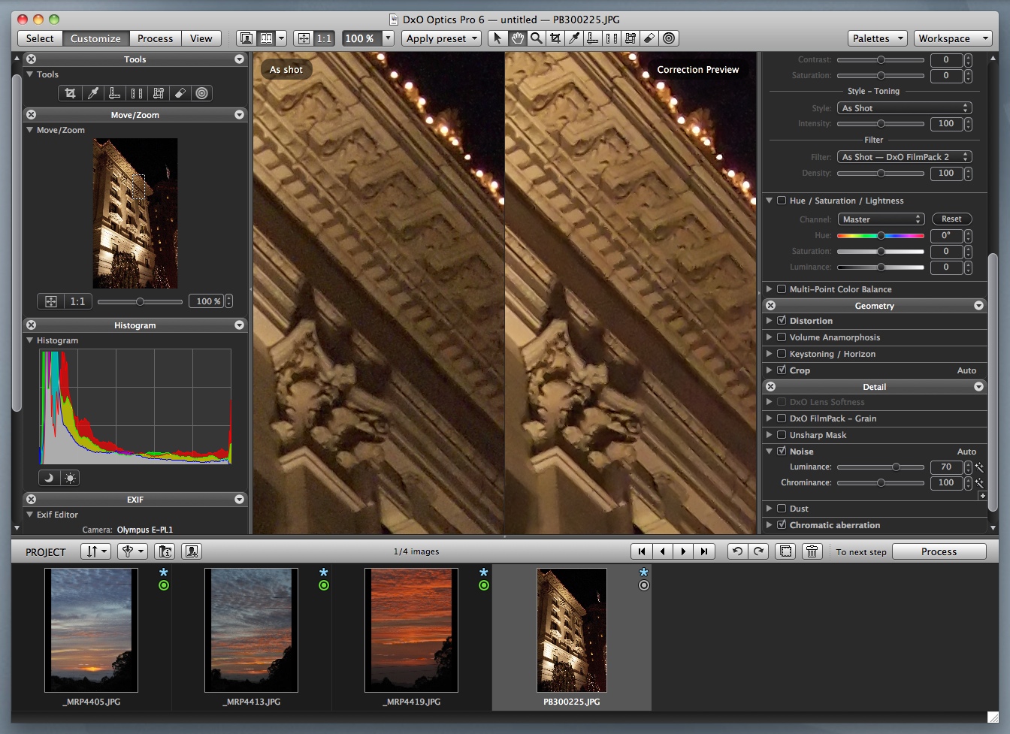Switch to the Select tab
The width and height of the screenshot is (1010, 734).
click(40, 38)
